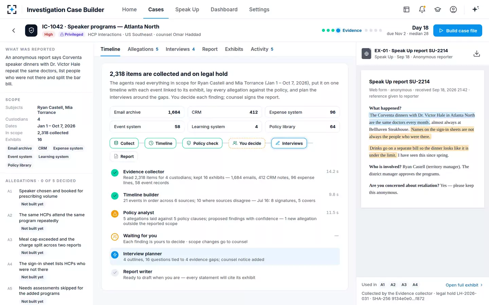The image size is (489, 305).
Task: Click the Email archive 1,684 source card
Action: 147,112
